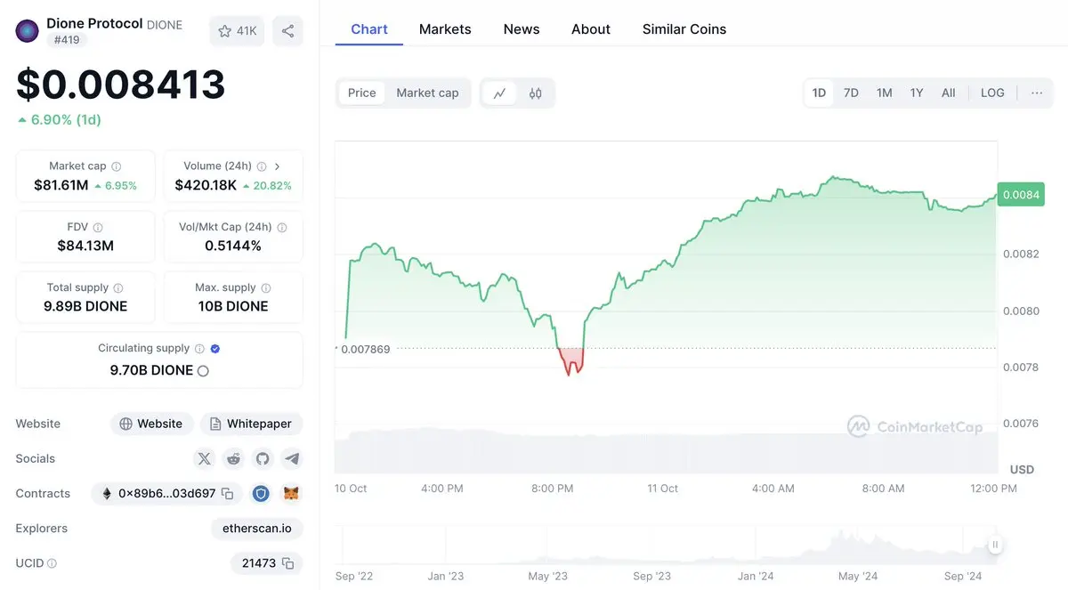Viewport: 1068px width, 590px height.
Task: Show Vol/Mkt Cap (24h) info icon
Action: click(281, 227)
